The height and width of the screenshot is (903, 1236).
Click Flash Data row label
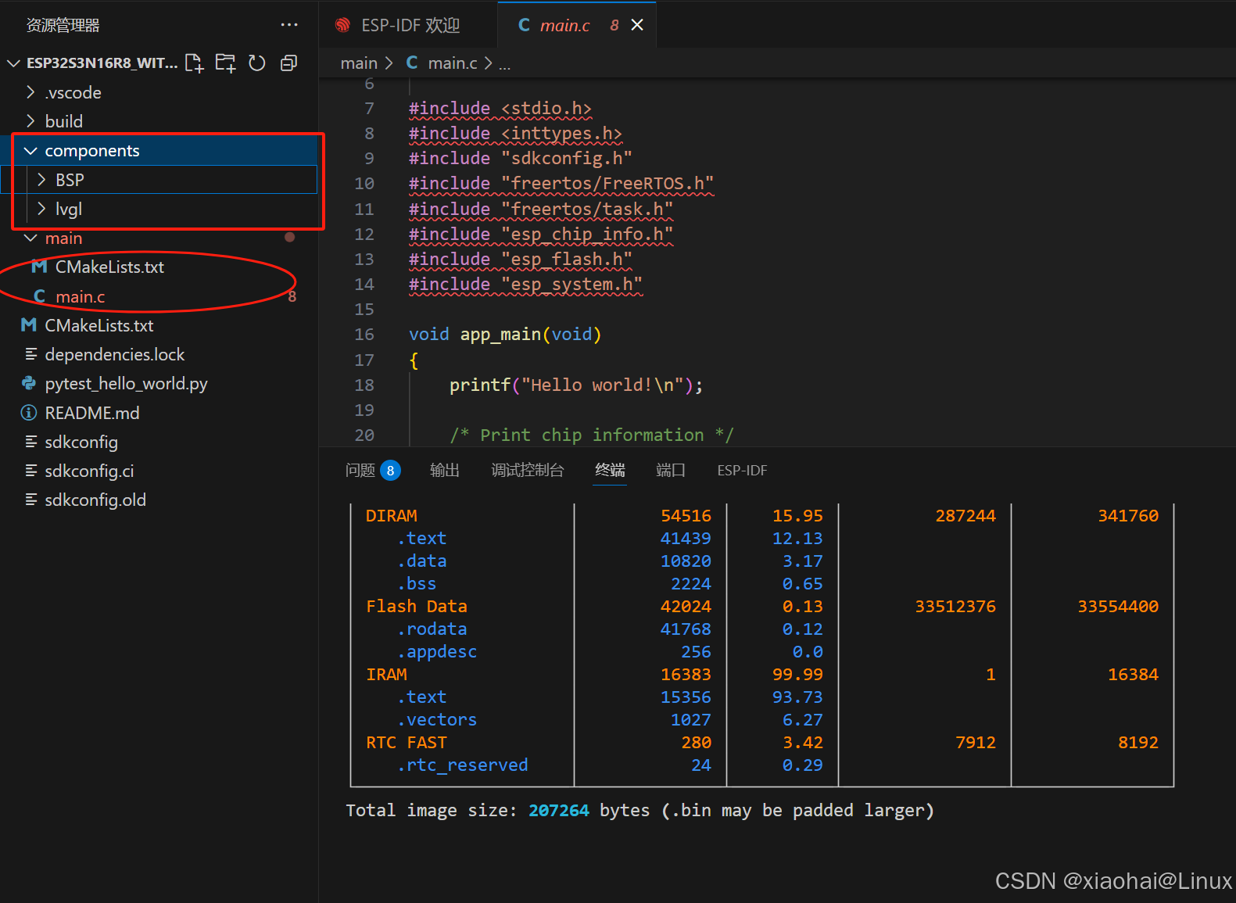click(x=417, y=607)
